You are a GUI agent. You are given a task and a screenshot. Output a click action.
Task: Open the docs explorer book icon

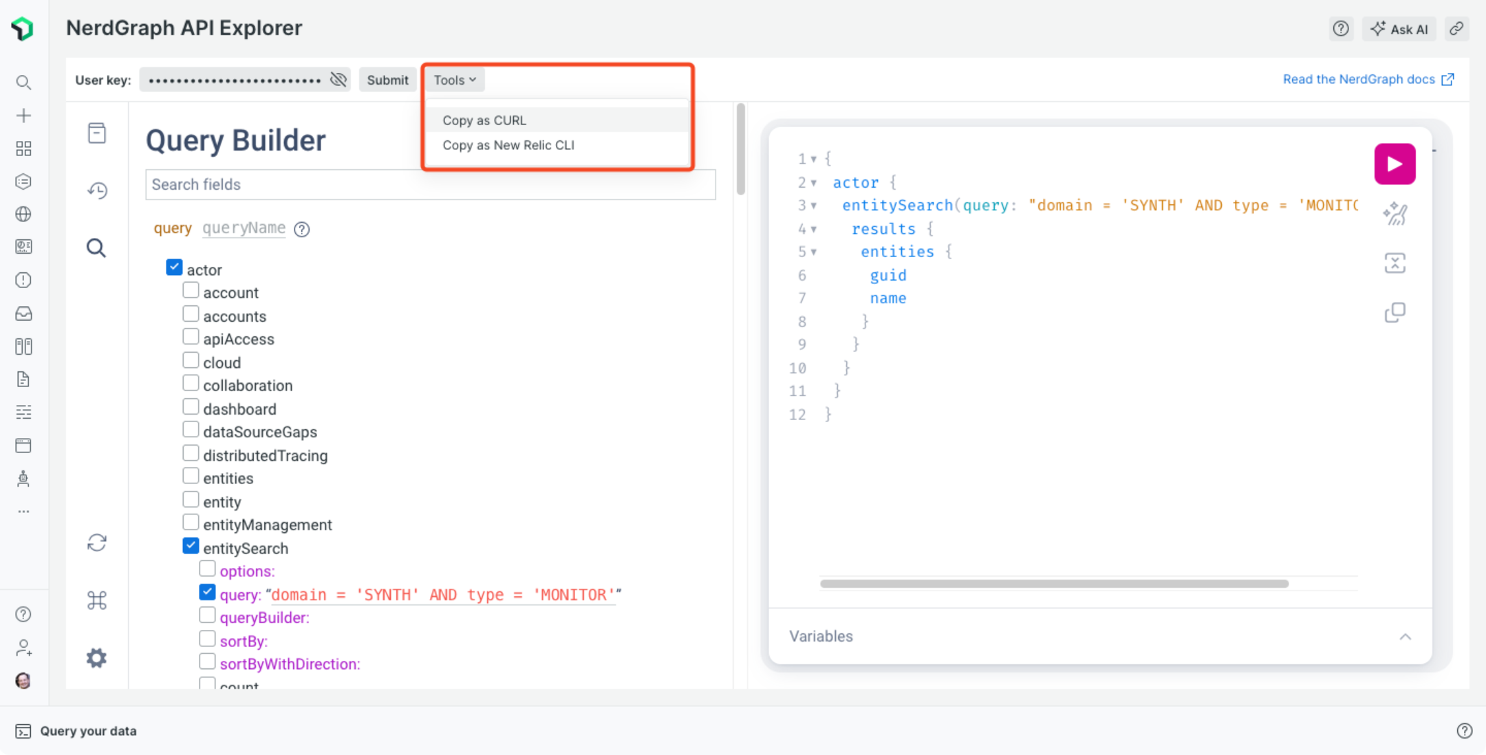coord(97,133)
